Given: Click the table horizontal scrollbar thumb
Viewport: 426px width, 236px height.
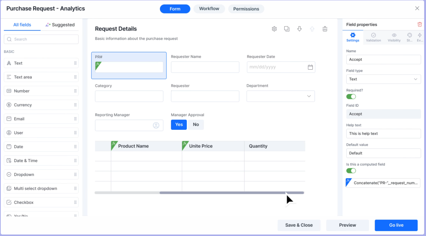Looking at the screenshot, I should pyautogui.click(x=232, y=193).
